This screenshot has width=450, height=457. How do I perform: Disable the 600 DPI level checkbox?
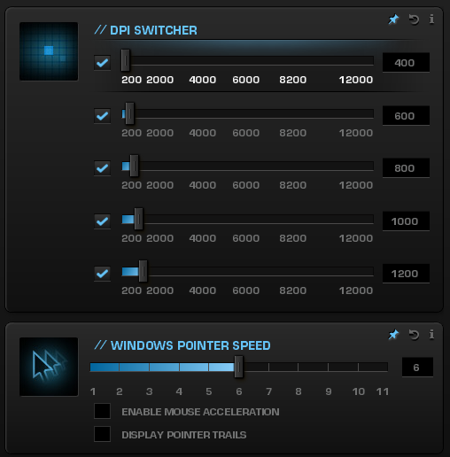point(102,115)
